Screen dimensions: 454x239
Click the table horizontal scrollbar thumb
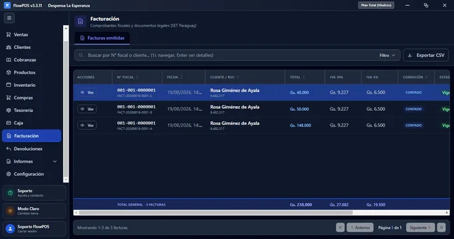[x=216, y=212]
